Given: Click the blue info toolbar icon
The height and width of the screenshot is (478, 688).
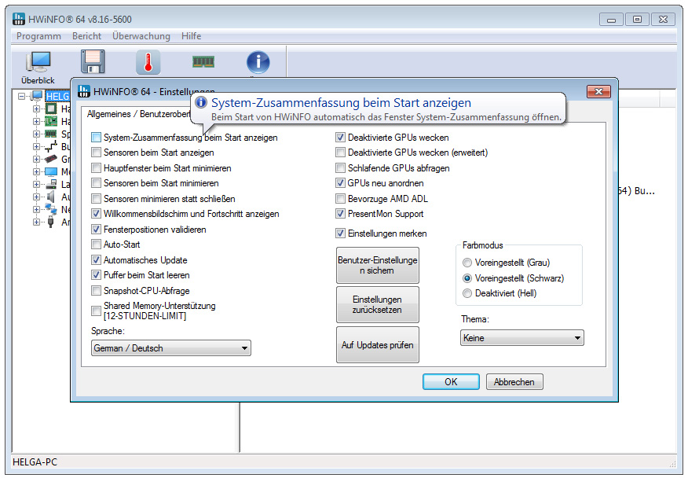Looking at the screenshot, I should pos(258,62).
